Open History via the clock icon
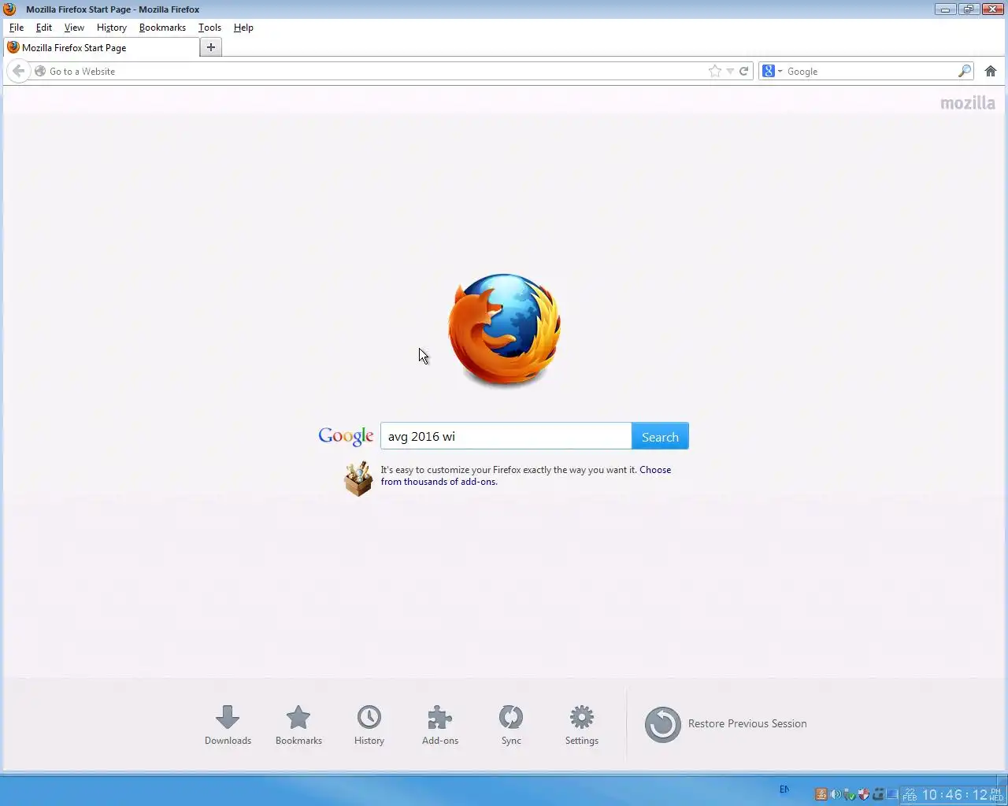Viewport: 1008px width, 806px height. [369, 717]
